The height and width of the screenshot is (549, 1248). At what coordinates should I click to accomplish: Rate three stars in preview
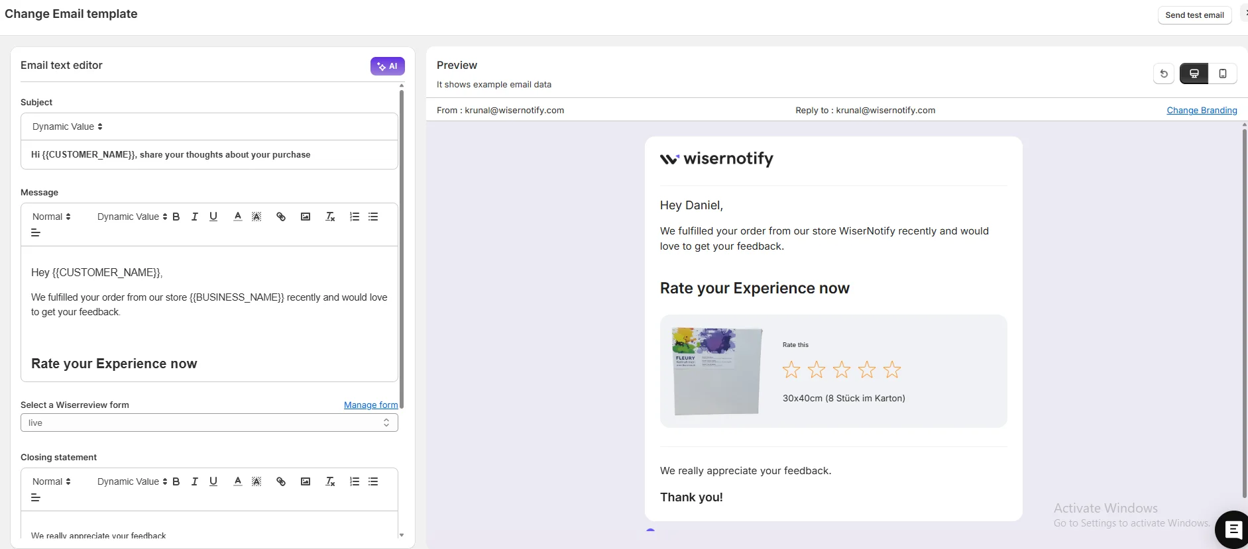(842, 370)
